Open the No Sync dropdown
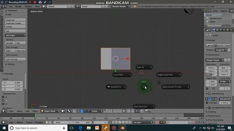Viewport: 234px width, 131px height. click(143, 122)
